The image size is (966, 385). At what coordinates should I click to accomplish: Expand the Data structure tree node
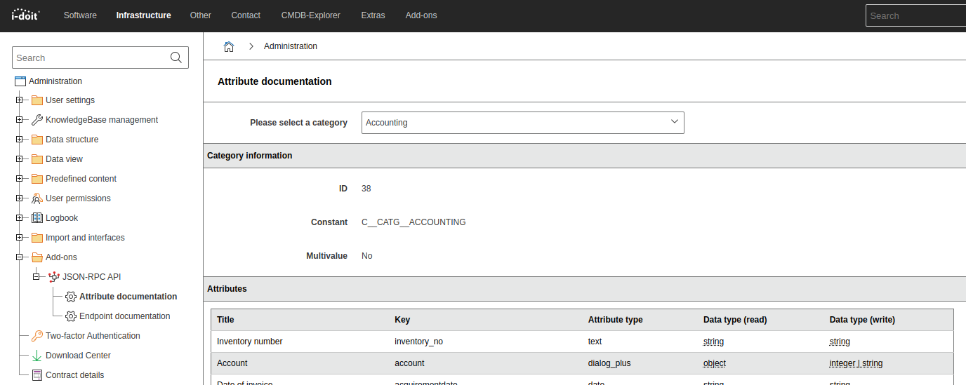(20, 140)
